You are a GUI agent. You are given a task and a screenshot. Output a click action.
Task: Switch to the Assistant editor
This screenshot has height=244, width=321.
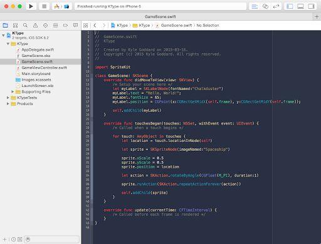(265, 6)
